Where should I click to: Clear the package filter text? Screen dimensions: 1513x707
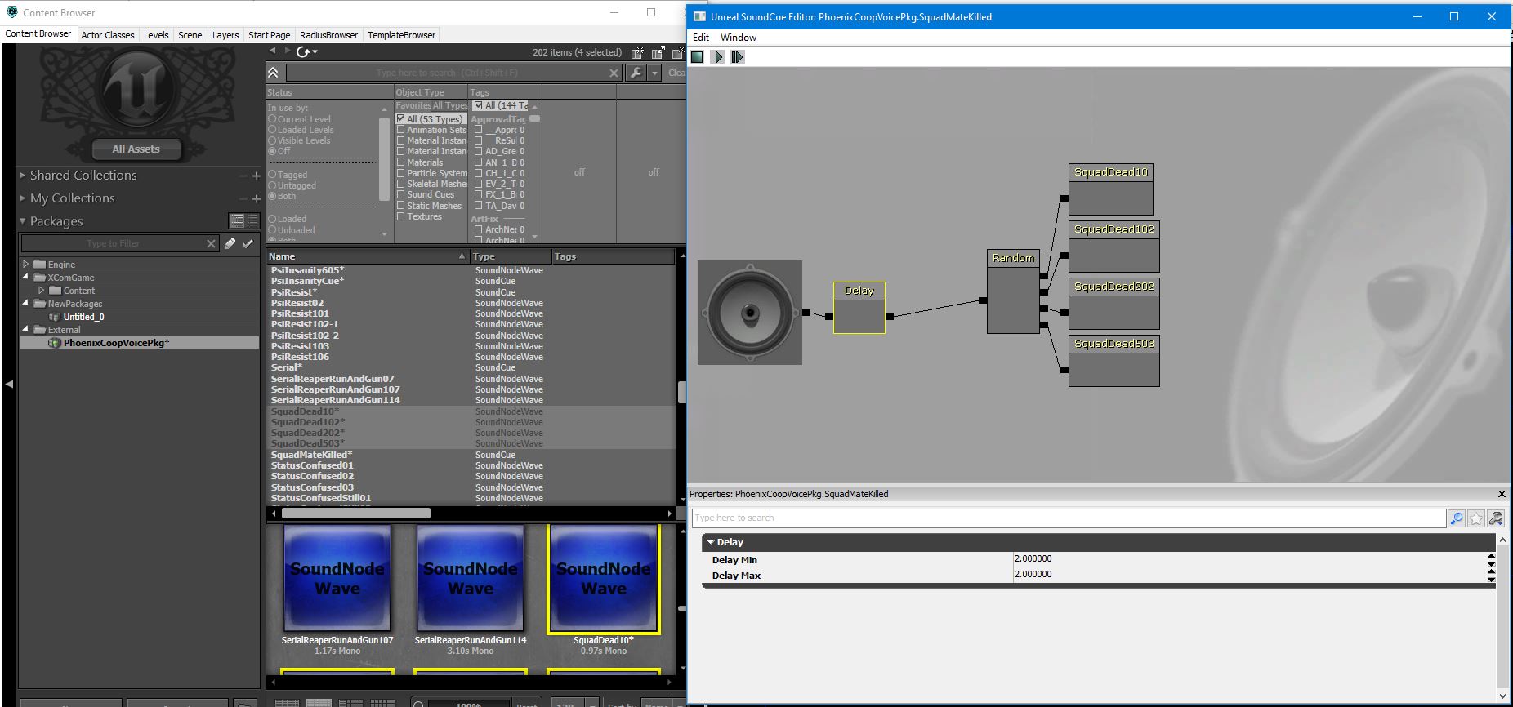(x=211, y=243)
